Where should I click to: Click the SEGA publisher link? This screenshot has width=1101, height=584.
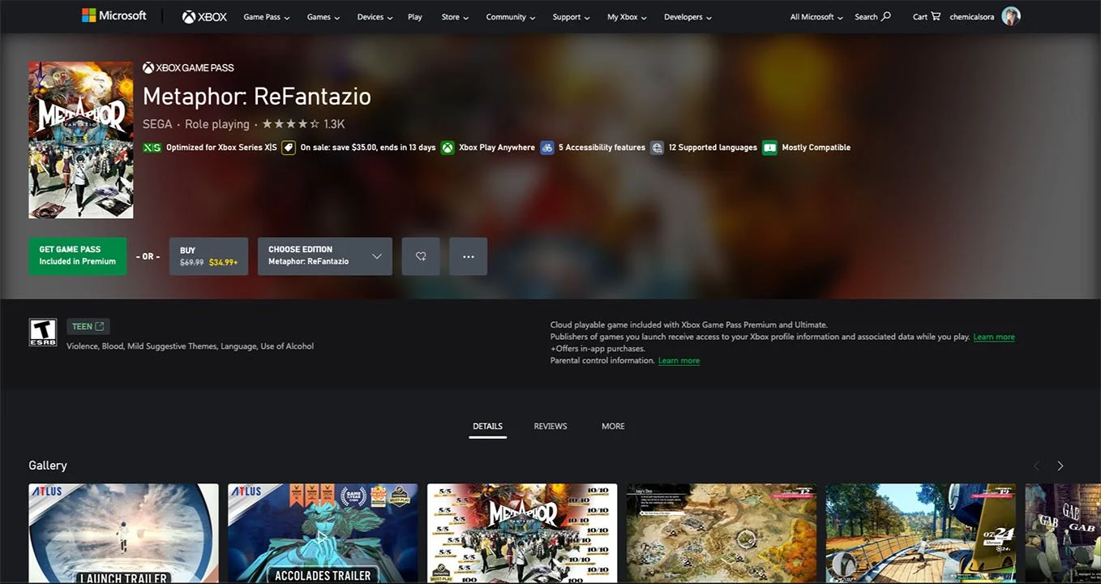[157, 124]
